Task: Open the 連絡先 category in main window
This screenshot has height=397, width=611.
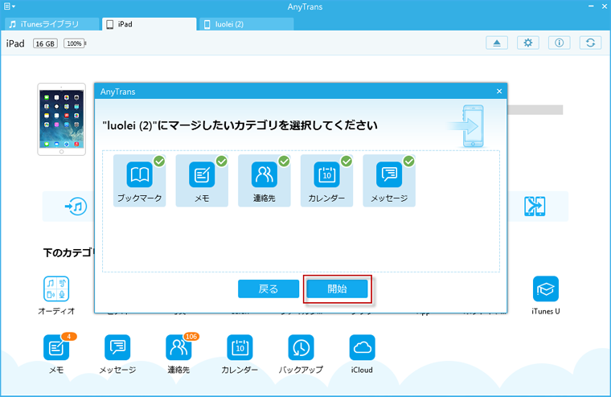Action: click(178, 354)
